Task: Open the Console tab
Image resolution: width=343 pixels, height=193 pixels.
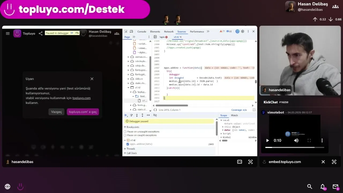Action: pos(142,32)
